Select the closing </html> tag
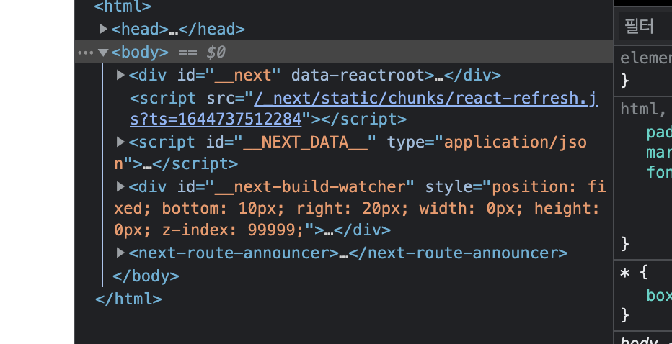 (128, 299)
